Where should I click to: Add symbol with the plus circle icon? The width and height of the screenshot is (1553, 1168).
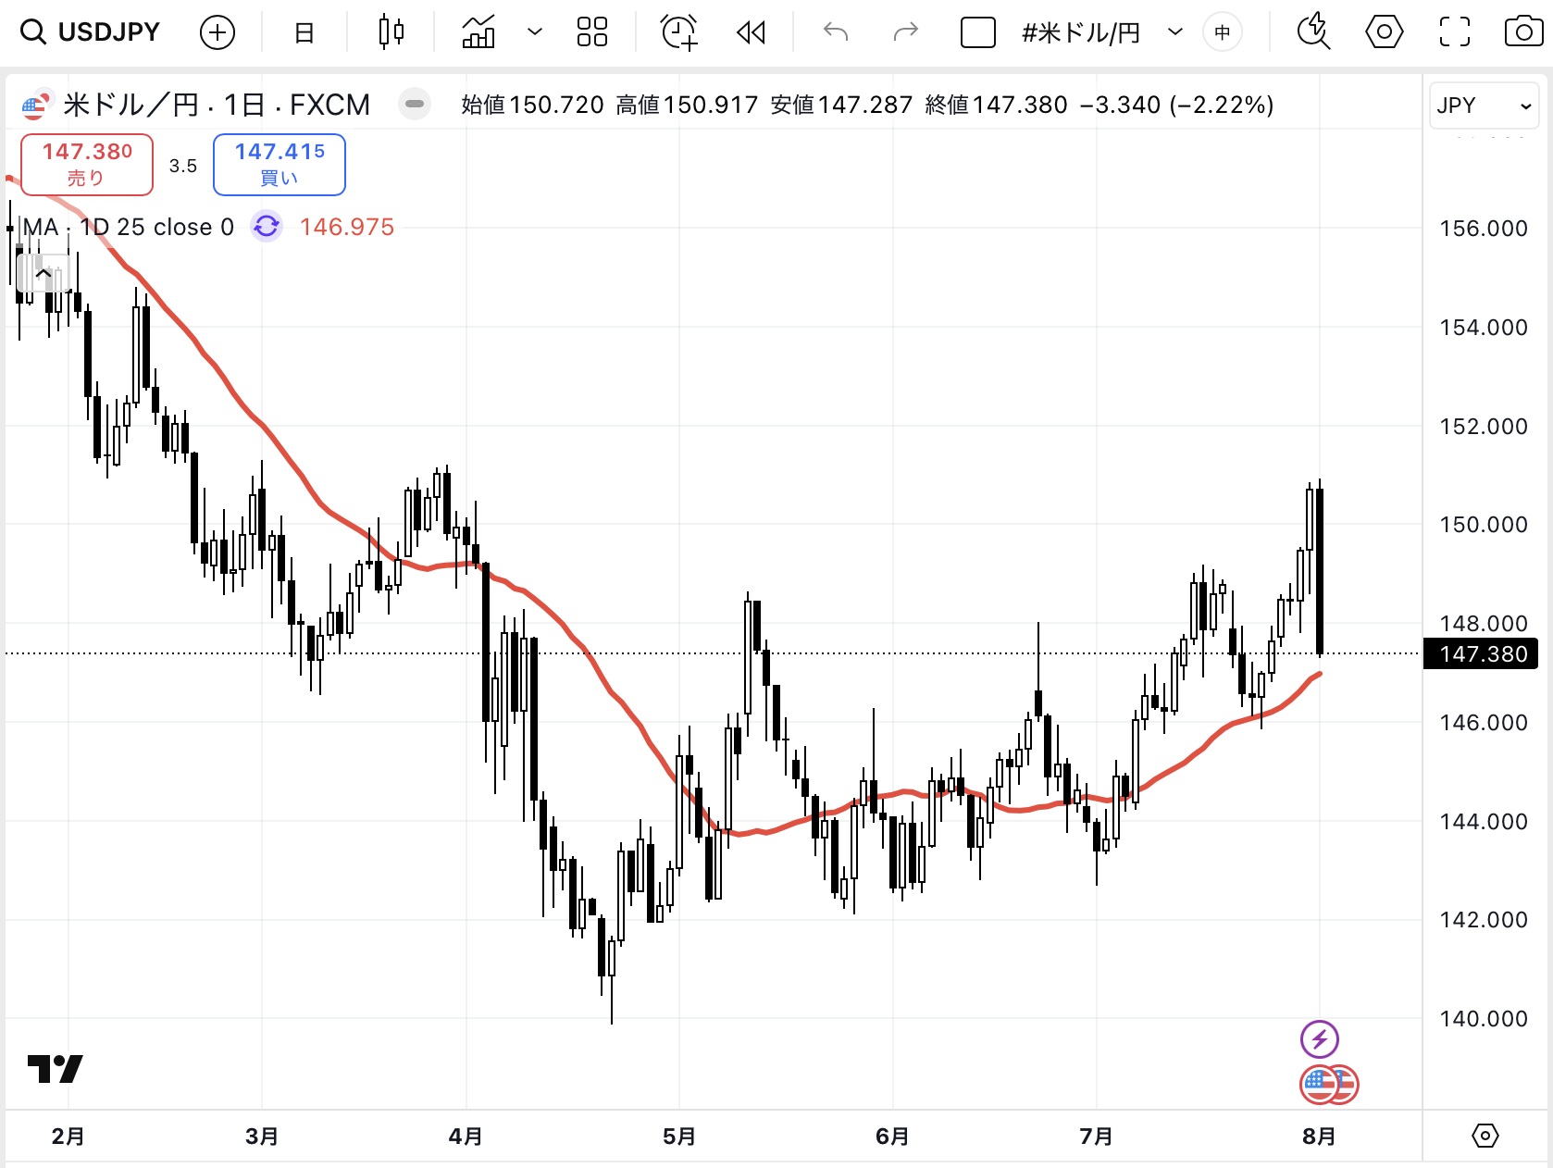pyautogui.click(x=217, y=33)
